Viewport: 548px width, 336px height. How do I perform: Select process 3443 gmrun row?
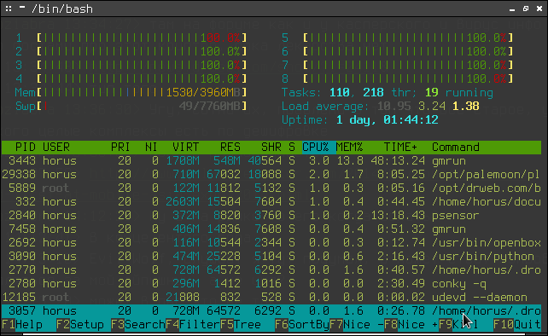[271, 160]
